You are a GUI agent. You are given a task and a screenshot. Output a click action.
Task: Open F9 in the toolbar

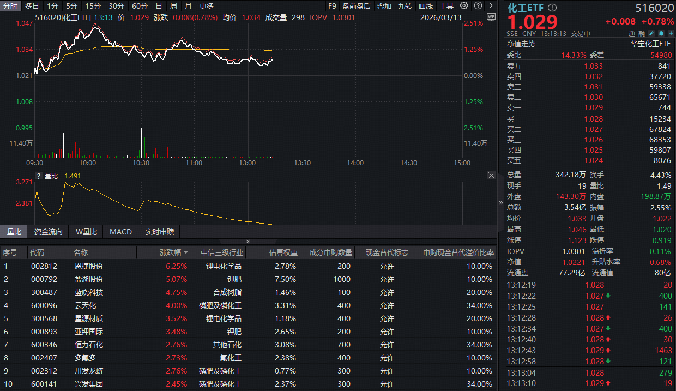click(x=333, y=5)
